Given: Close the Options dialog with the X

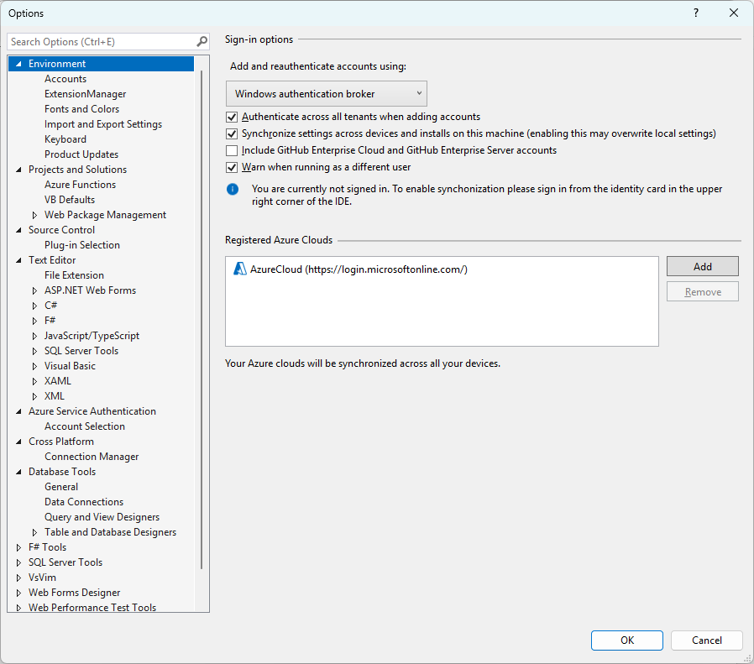Looking at the screenshot, I should [734, 13].
